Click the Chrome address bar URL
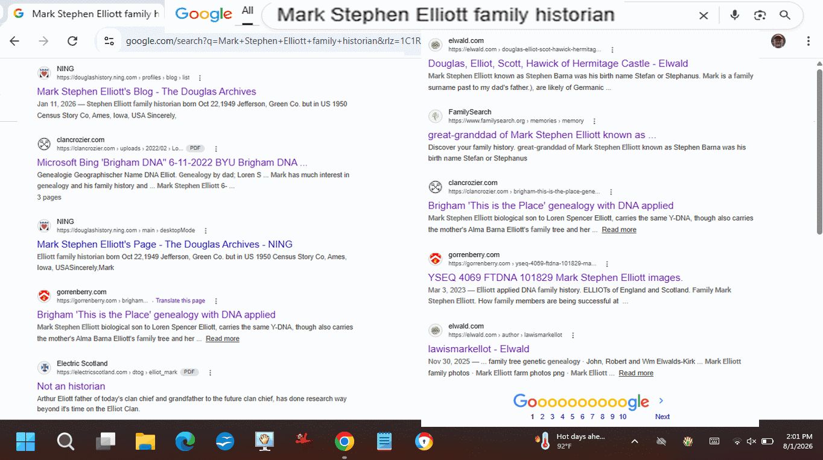The image size is (823, 460). (273, 41)
